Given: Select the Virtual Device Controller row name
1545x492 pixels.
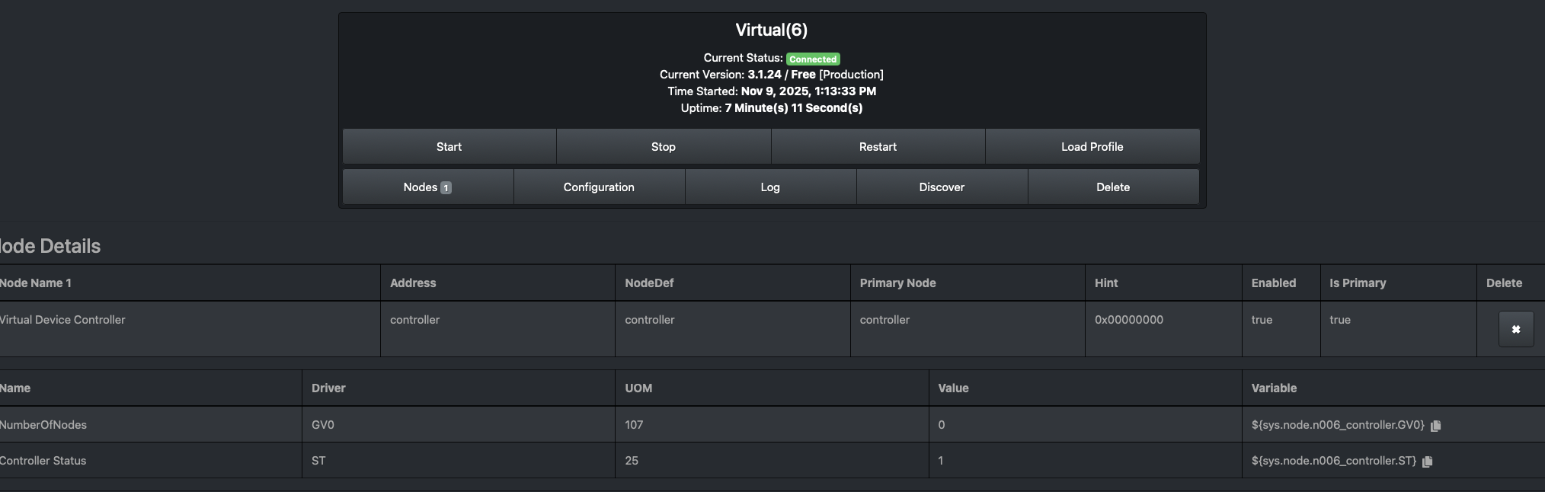Looking at the screenshot, I should 62,320.
